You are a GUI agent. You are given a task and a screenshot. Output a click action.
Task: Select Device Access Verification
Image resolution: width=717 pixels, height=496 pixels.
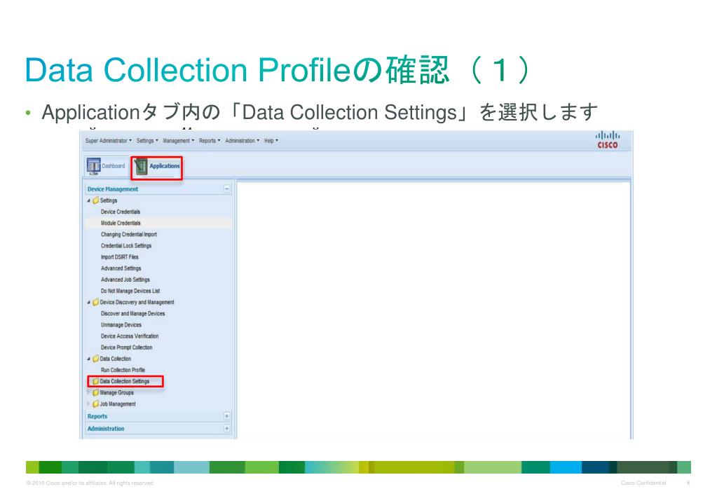coord(130,336)
